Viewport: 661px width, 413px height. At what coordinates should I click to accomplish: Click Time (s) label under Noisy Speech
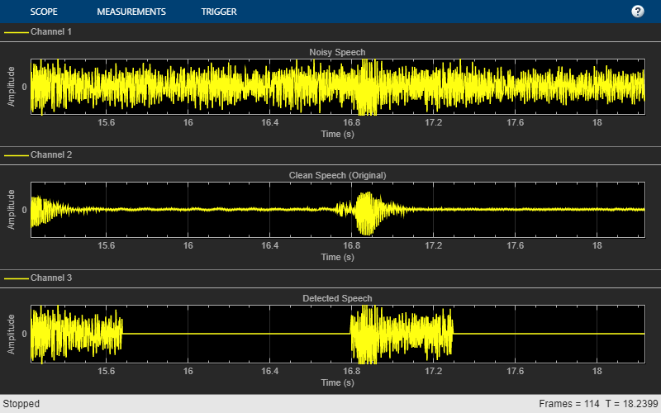coord(337,133)
